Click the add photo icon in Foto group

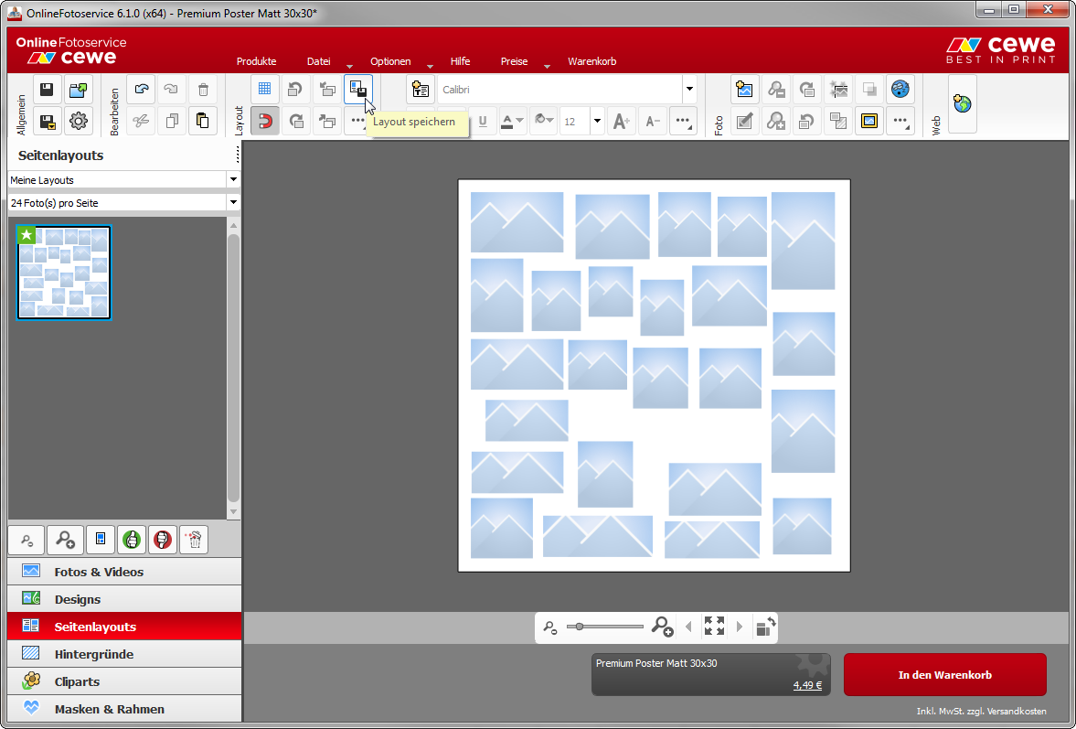tap(745, 90)
